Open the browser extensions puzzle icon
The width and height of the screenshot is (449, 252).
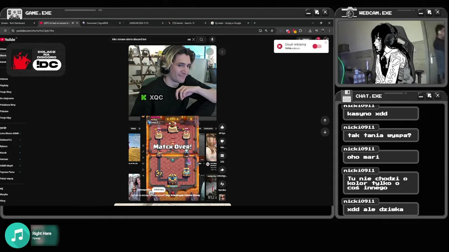coord(300,31)
